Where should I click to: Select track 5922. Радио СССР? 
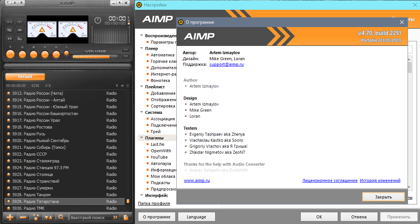[x=65, y=154]
